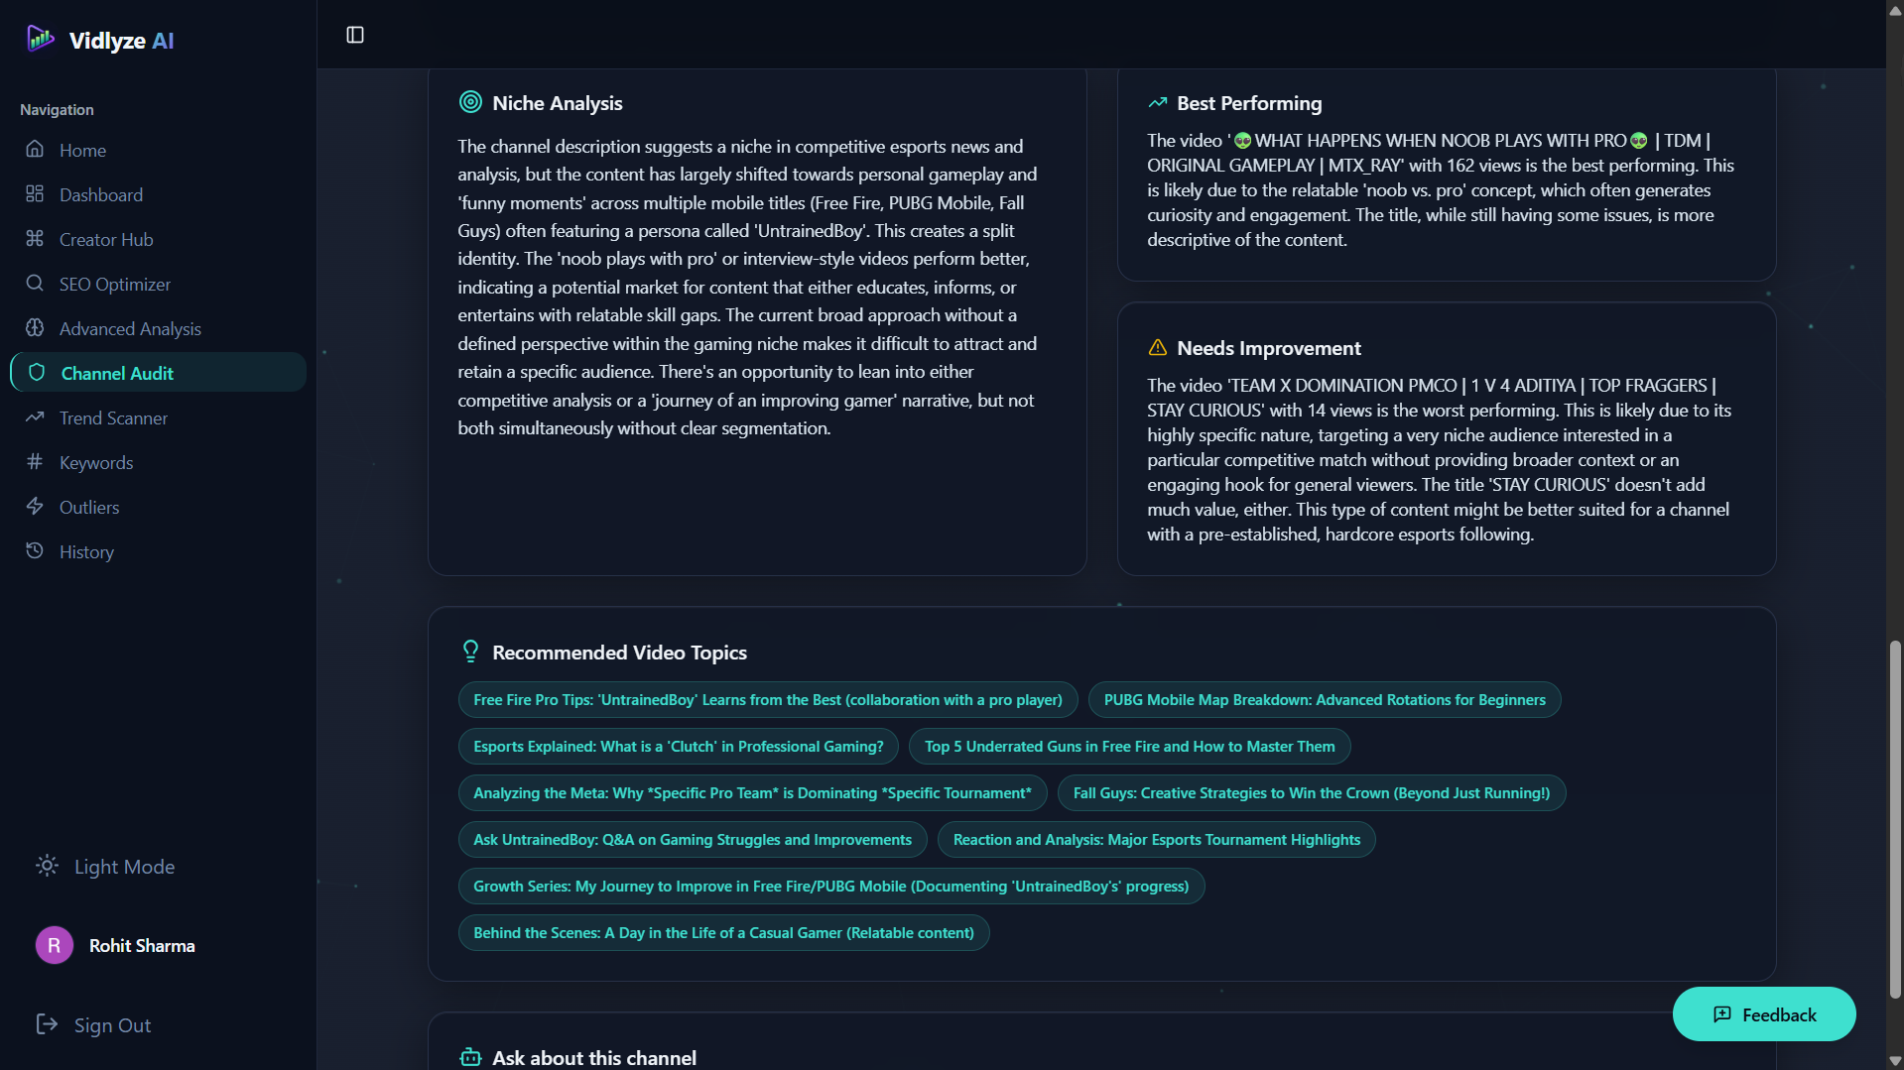Select the Keywords hash icon
This screenshot has width=1904, height=1070.
click(34, 462)
